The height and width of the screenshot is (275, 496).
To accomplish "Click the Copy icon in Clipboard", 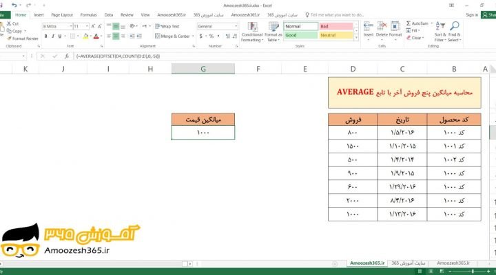I will (x=9, y=31).
